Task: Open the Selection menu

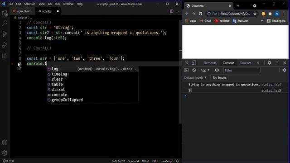Action: click(29, 4)
